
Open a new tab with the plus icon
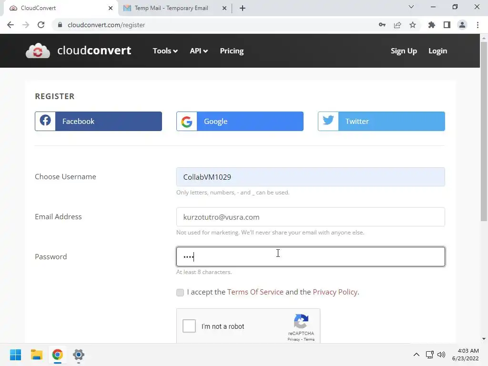click(x=243, y=8)
